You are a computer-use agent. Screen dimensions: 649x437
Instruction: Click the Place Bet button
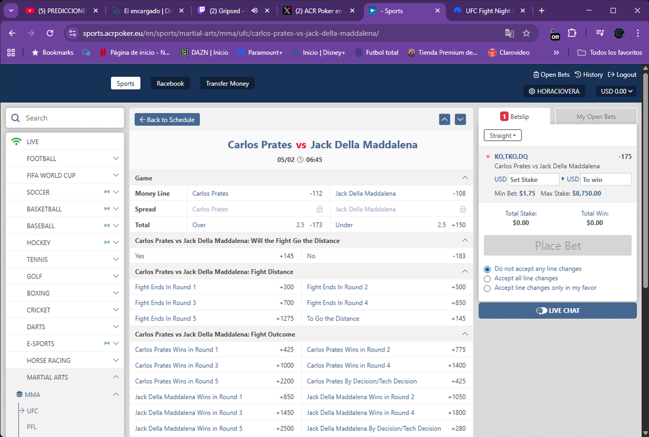558,246
